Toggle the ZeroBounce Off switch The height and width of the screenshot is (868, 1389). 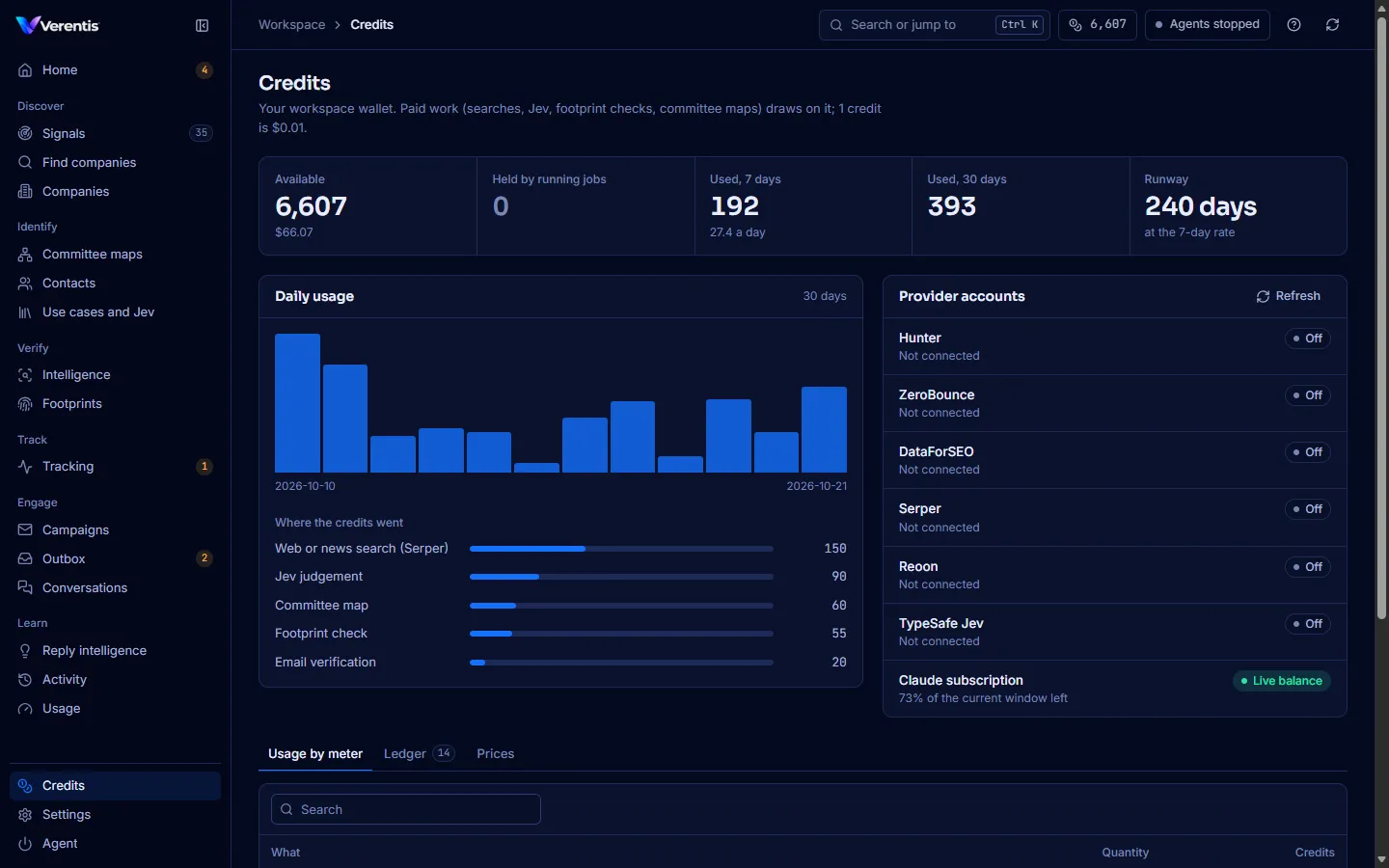click(x=1307, y=395)
